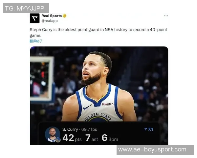Click the 69.7 fps score text
Image resolution: width=197 pixels, height=158 pixels.
[x=89, y=129]
